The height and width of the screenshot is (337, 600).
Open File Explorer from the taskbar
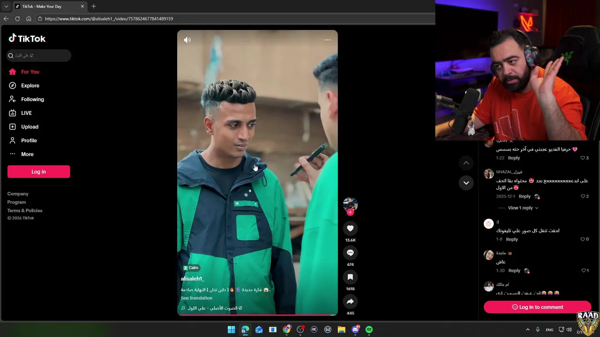point(341,330)
